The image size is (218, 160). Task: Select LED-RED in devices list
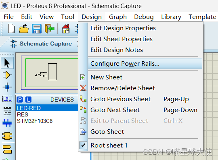point(47,108)
